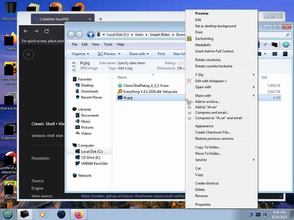294x220 pixels.
Task: Select Everything-1.4.1.1024.x64-Setup.exe
Action: [x=150, y=91]
